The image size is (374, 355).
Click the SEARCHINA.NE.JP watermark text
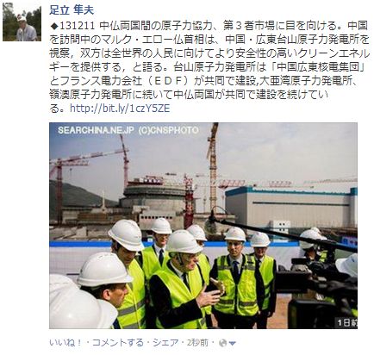(x=96, y=130)
